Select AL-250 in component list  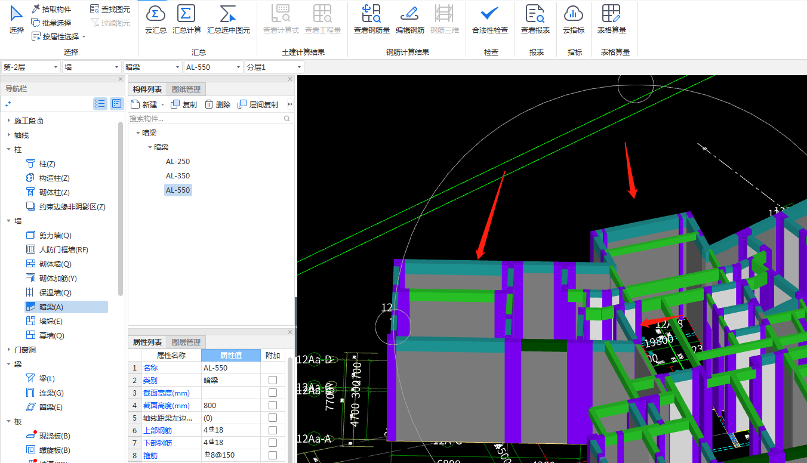pos(178,162)
